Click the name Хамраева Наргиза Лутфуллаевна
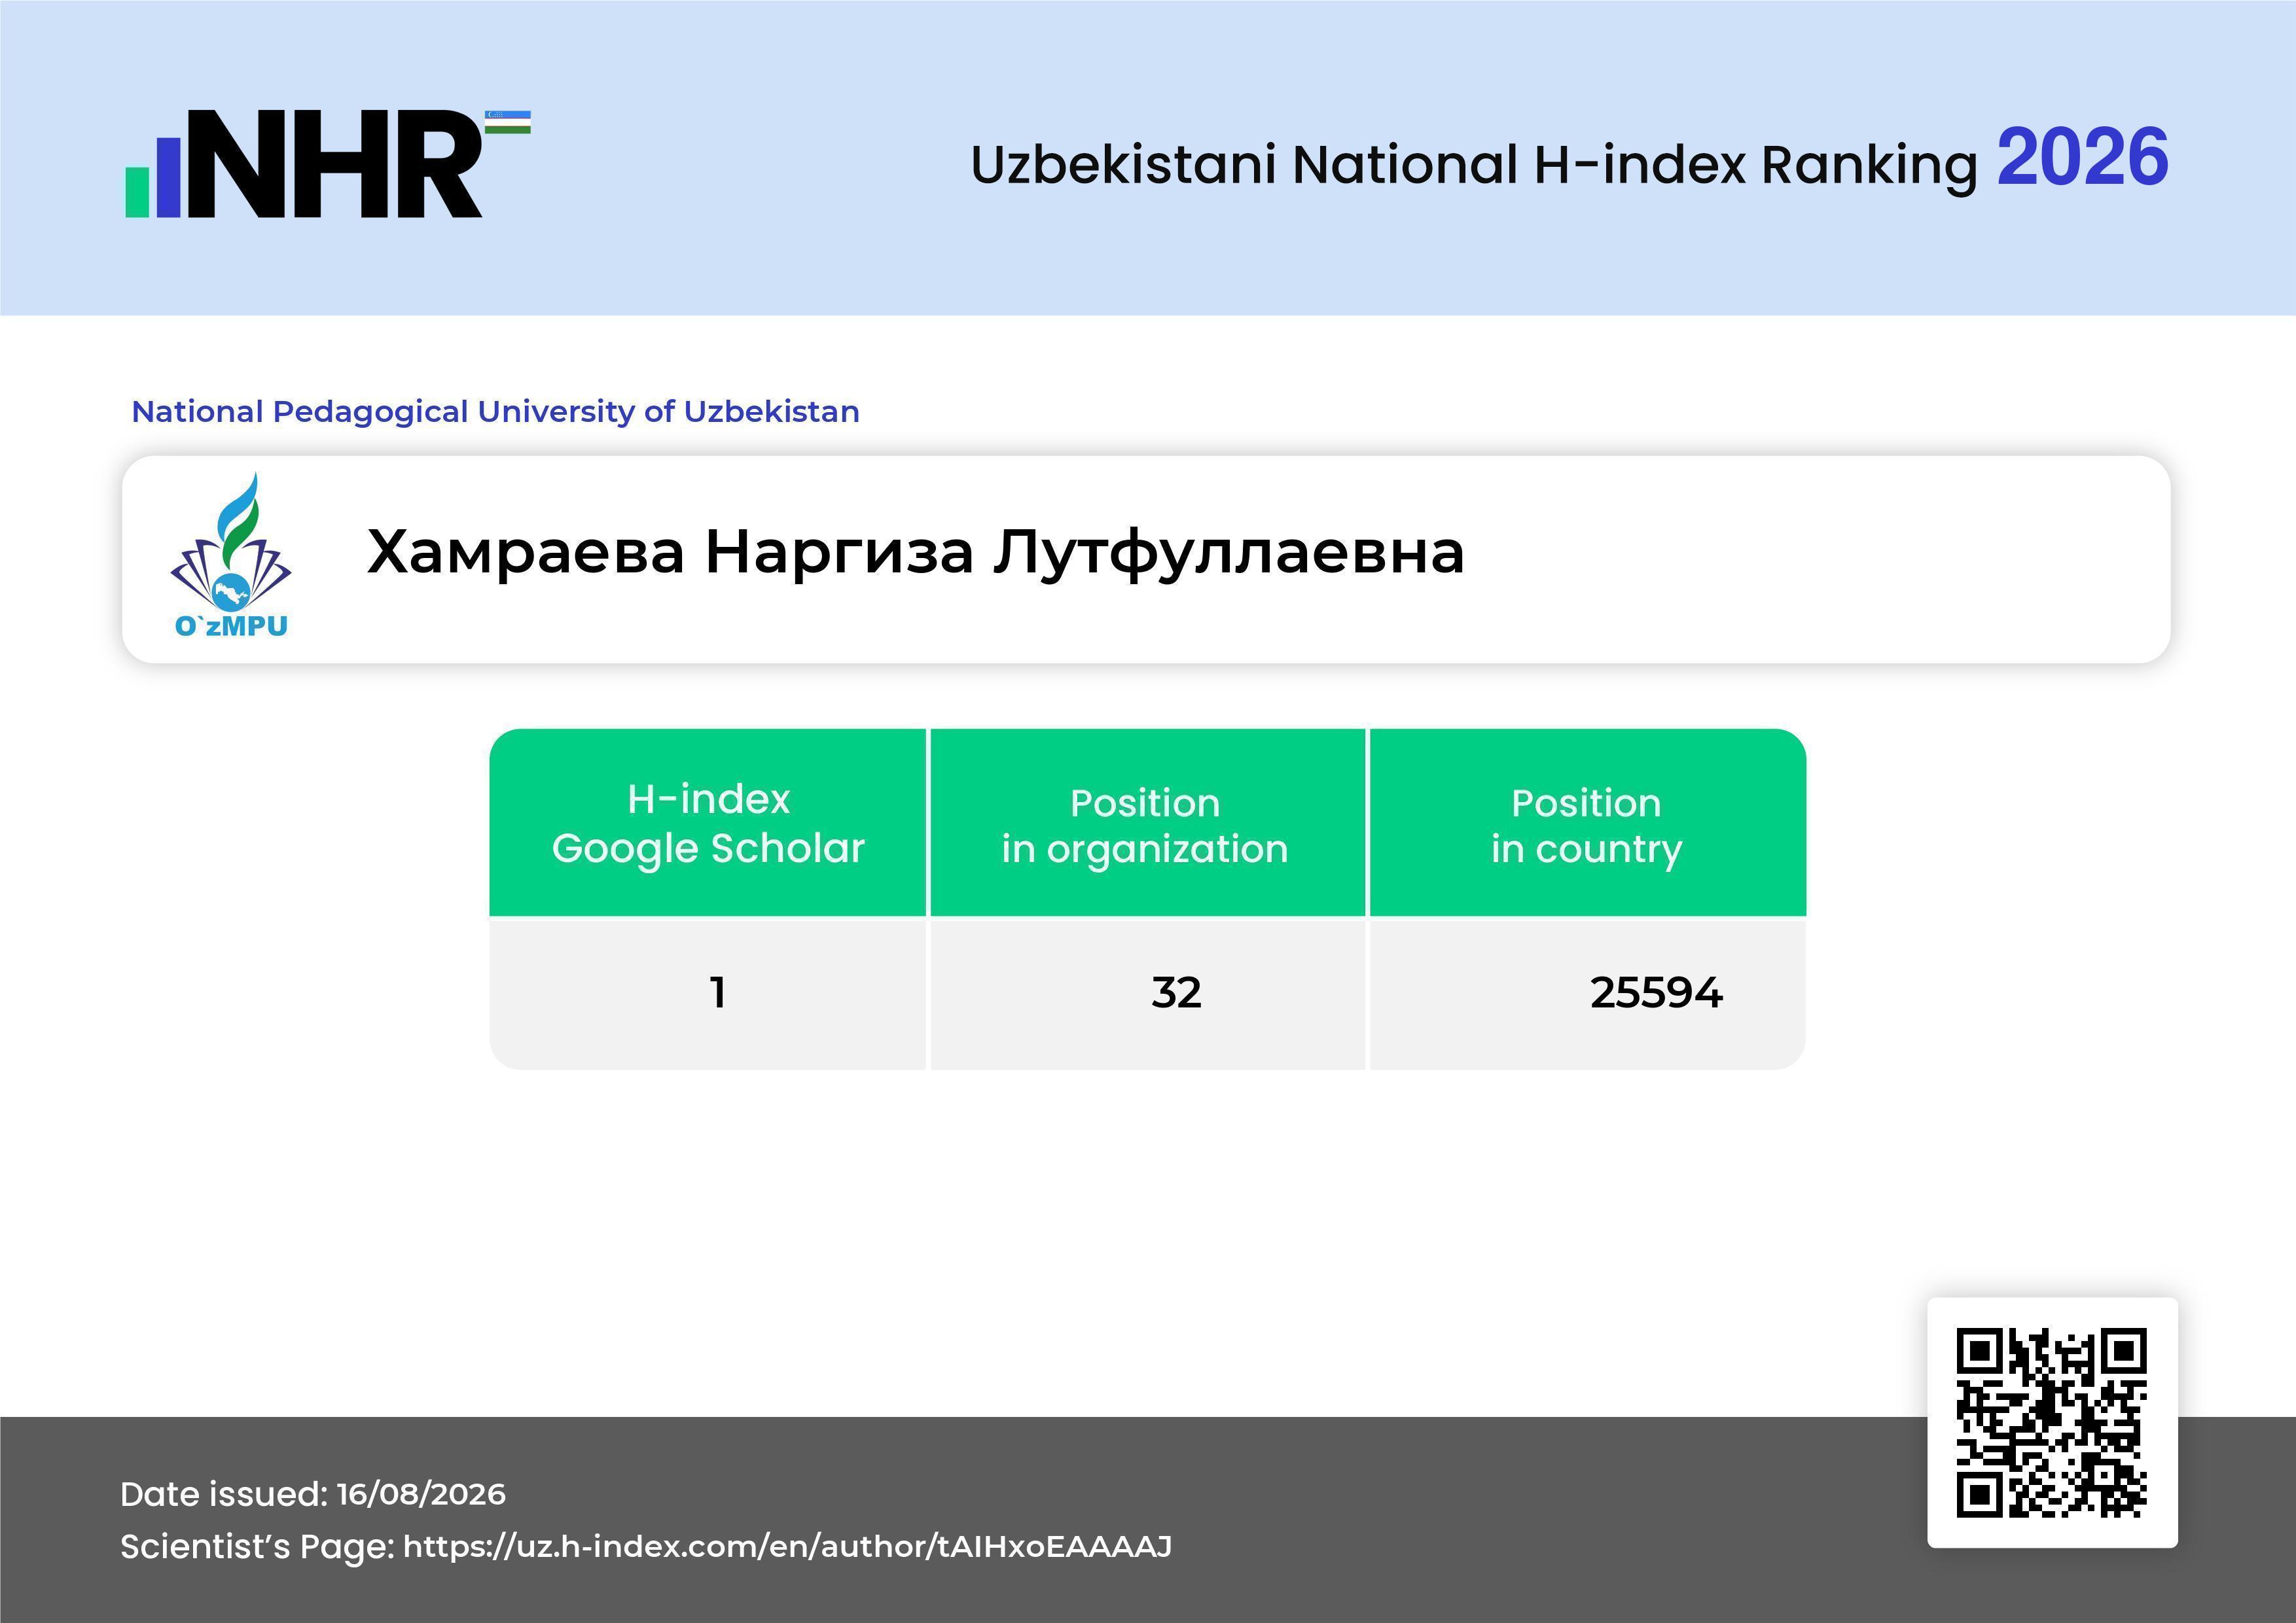The height and width of the screenshot is (1623, 2296). click(x=915, y=551)
